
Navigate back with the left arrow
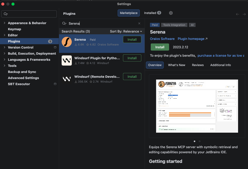[237, 14]
